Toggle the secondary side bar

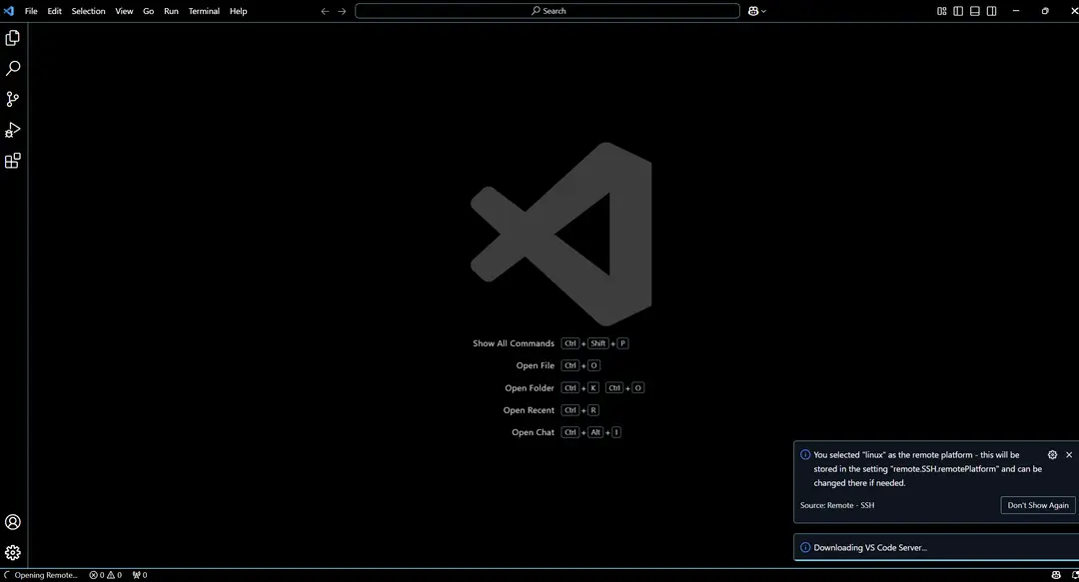tap(992, 11)
